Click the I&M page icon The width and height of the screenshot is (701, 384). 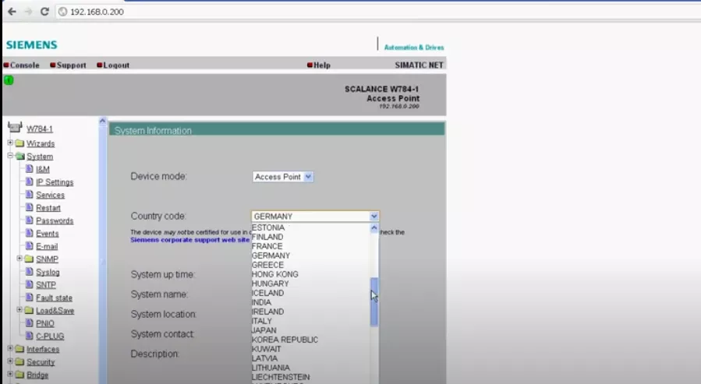pos(29,169)
